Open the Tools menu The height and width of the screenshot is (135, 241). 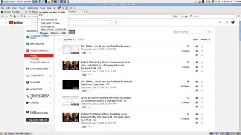pyautogui.click(x=43, y=8)
